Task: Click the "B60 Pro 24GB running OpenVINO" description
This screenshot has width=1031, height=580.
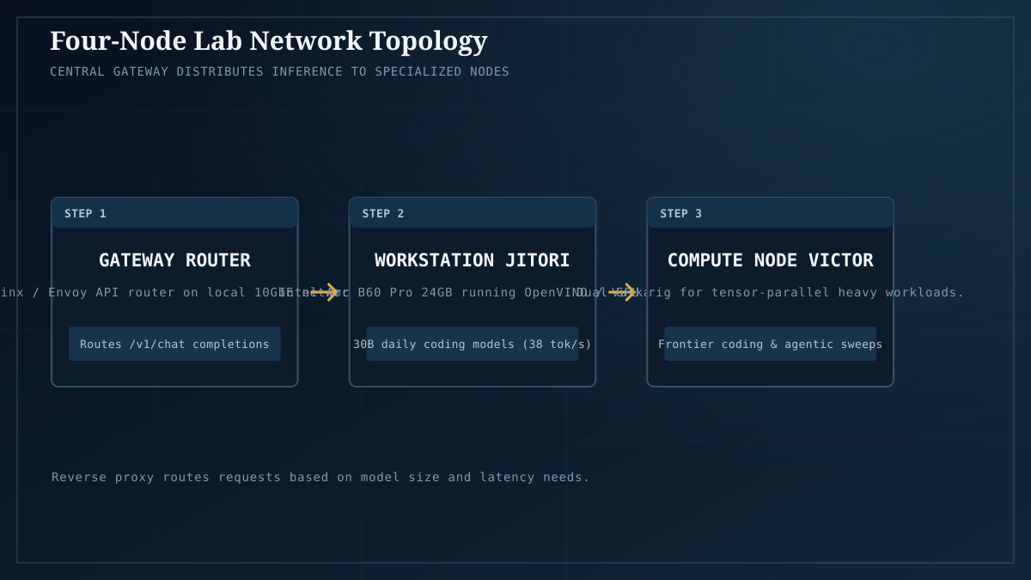Action: click(473, 292)
